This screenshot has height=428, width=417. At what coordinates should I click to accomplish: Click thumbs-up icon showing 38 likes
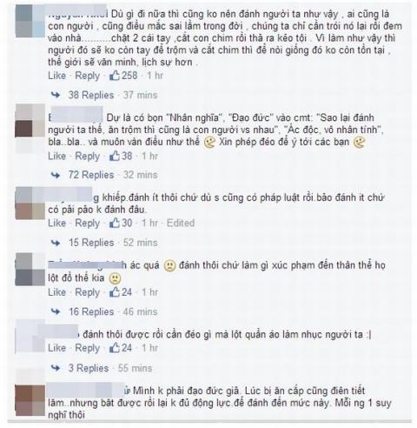[115, 156]
